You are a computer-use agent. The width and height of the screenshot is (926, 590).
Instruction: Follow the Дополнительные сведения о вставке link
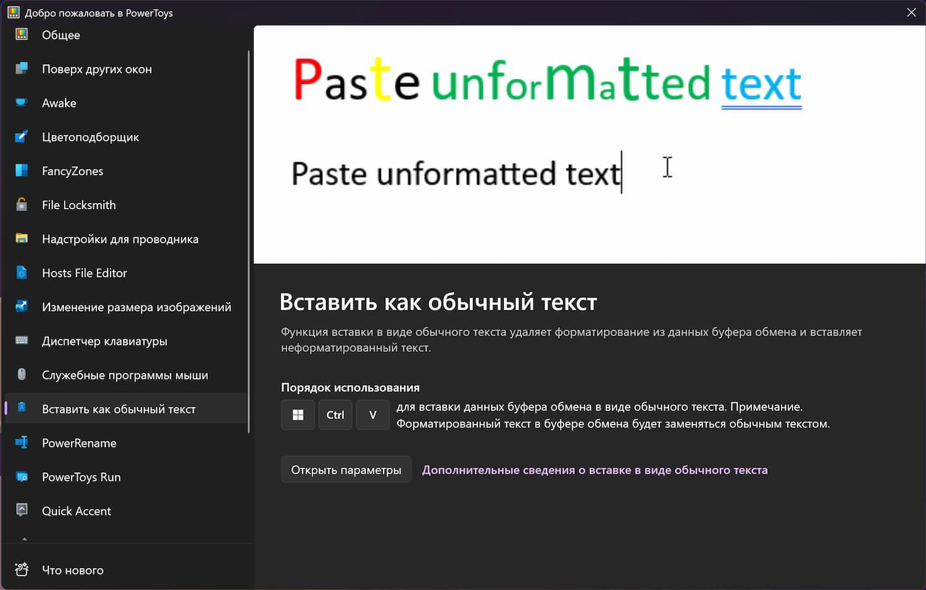coord(594,470)
